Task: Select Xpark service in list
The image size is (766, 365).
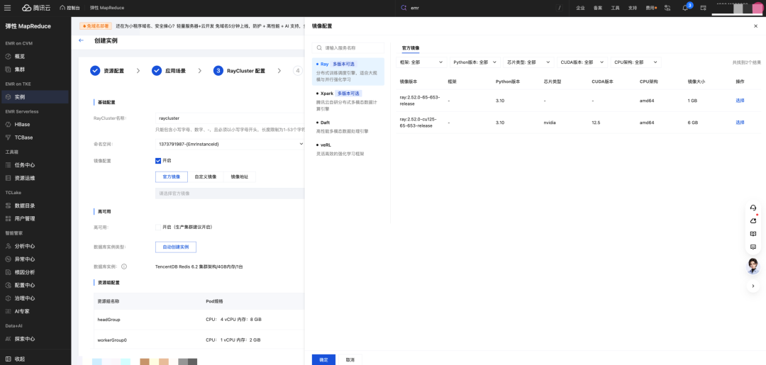Action: click(x=348, y=101)
